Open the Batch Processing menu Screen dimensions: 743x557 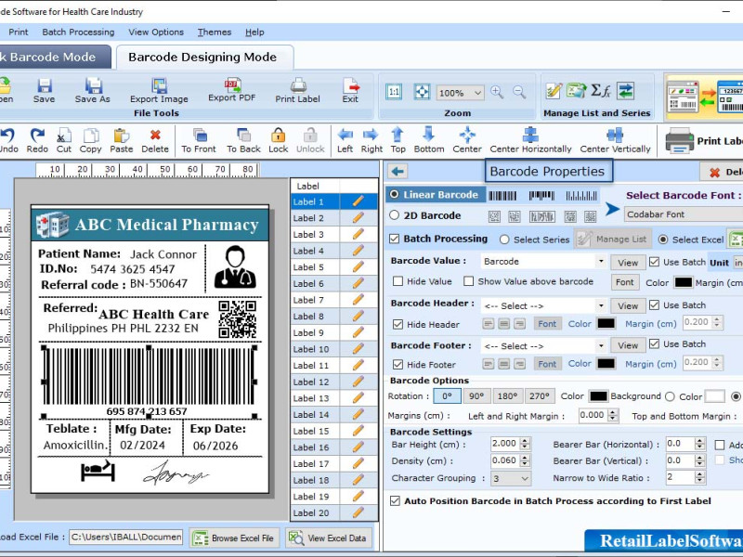(78, 32)
